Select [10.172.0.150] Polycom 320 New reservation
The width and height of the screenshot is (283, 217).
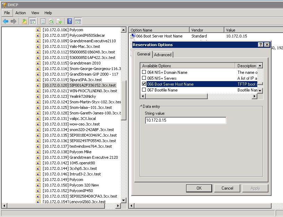coord(71,185)
